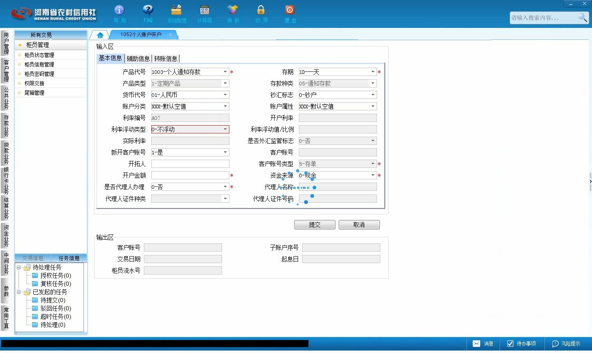Screen dimensions: 592x353
Task: Click the 提交 submit button
Action: point(315,225)
